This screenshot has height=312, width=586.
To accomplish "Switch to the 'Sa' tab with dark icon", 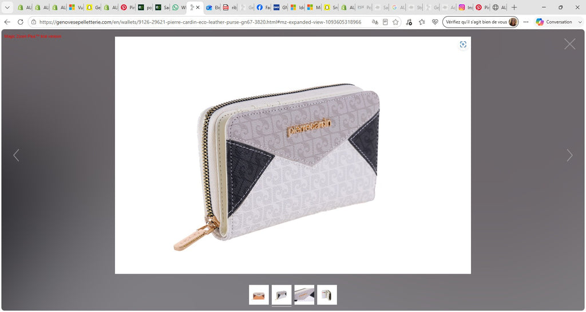I will click(162, 7).
